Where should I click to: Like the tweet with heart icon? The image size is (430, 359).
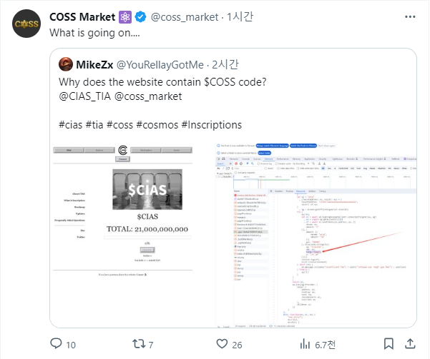(222, 344)
